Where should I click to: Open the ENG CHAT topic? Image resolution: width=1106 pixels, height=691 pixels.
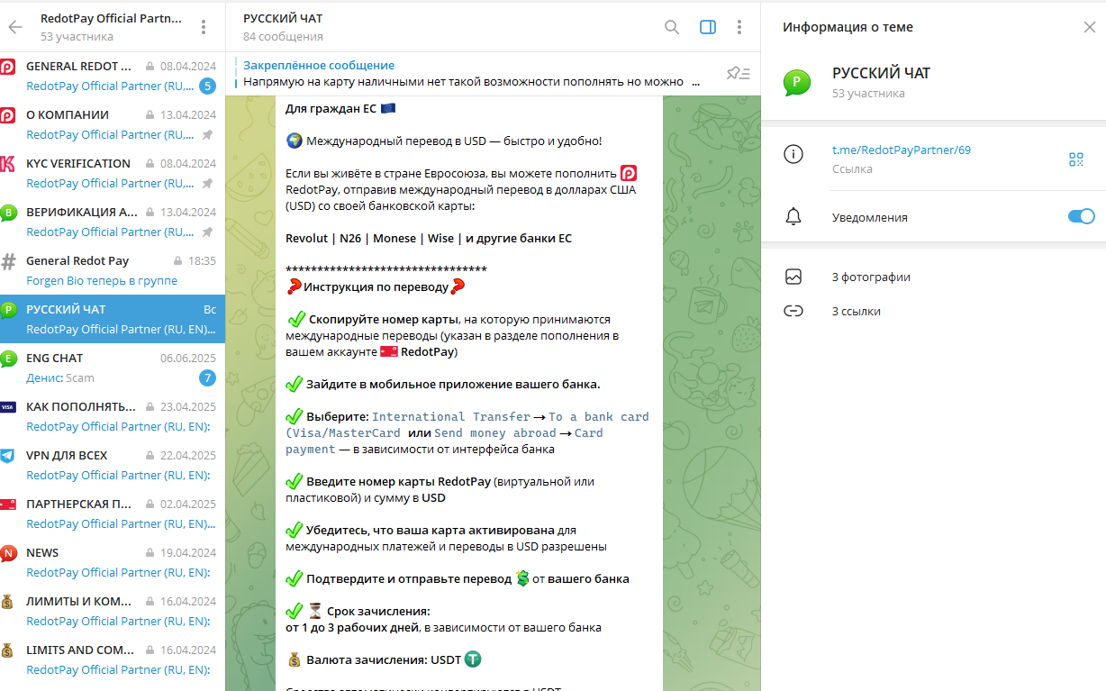click(113, 368)
